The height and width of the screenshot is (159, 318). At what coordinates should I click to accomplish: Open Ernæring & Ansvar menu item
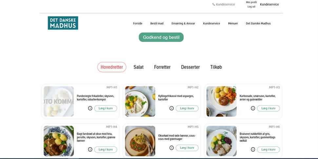183,24
